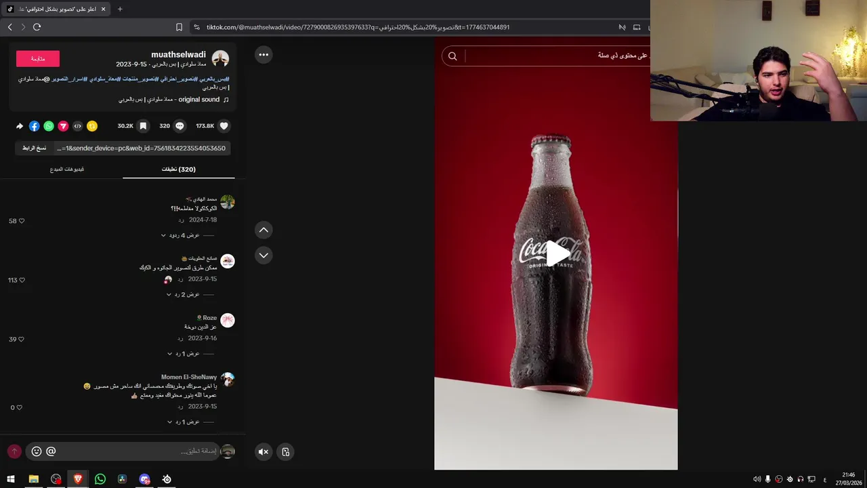Screen dimensions: 867x488
Task: Expand the 1 reply under Momen El-SheNawy's comment
Action: coord(184,422)
